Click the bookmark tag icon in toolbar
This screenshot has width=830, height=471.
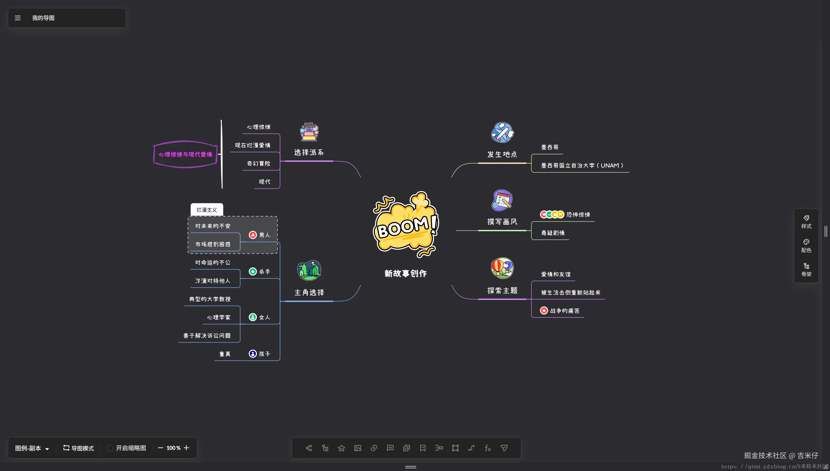(x=423, y=448)
